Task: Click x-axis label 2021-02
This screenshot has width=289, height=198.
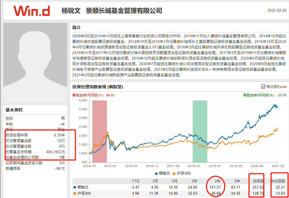Action: point(278,166)
